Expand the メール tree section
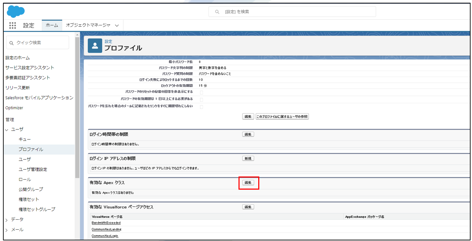472x241 pixels. (7, 230)
